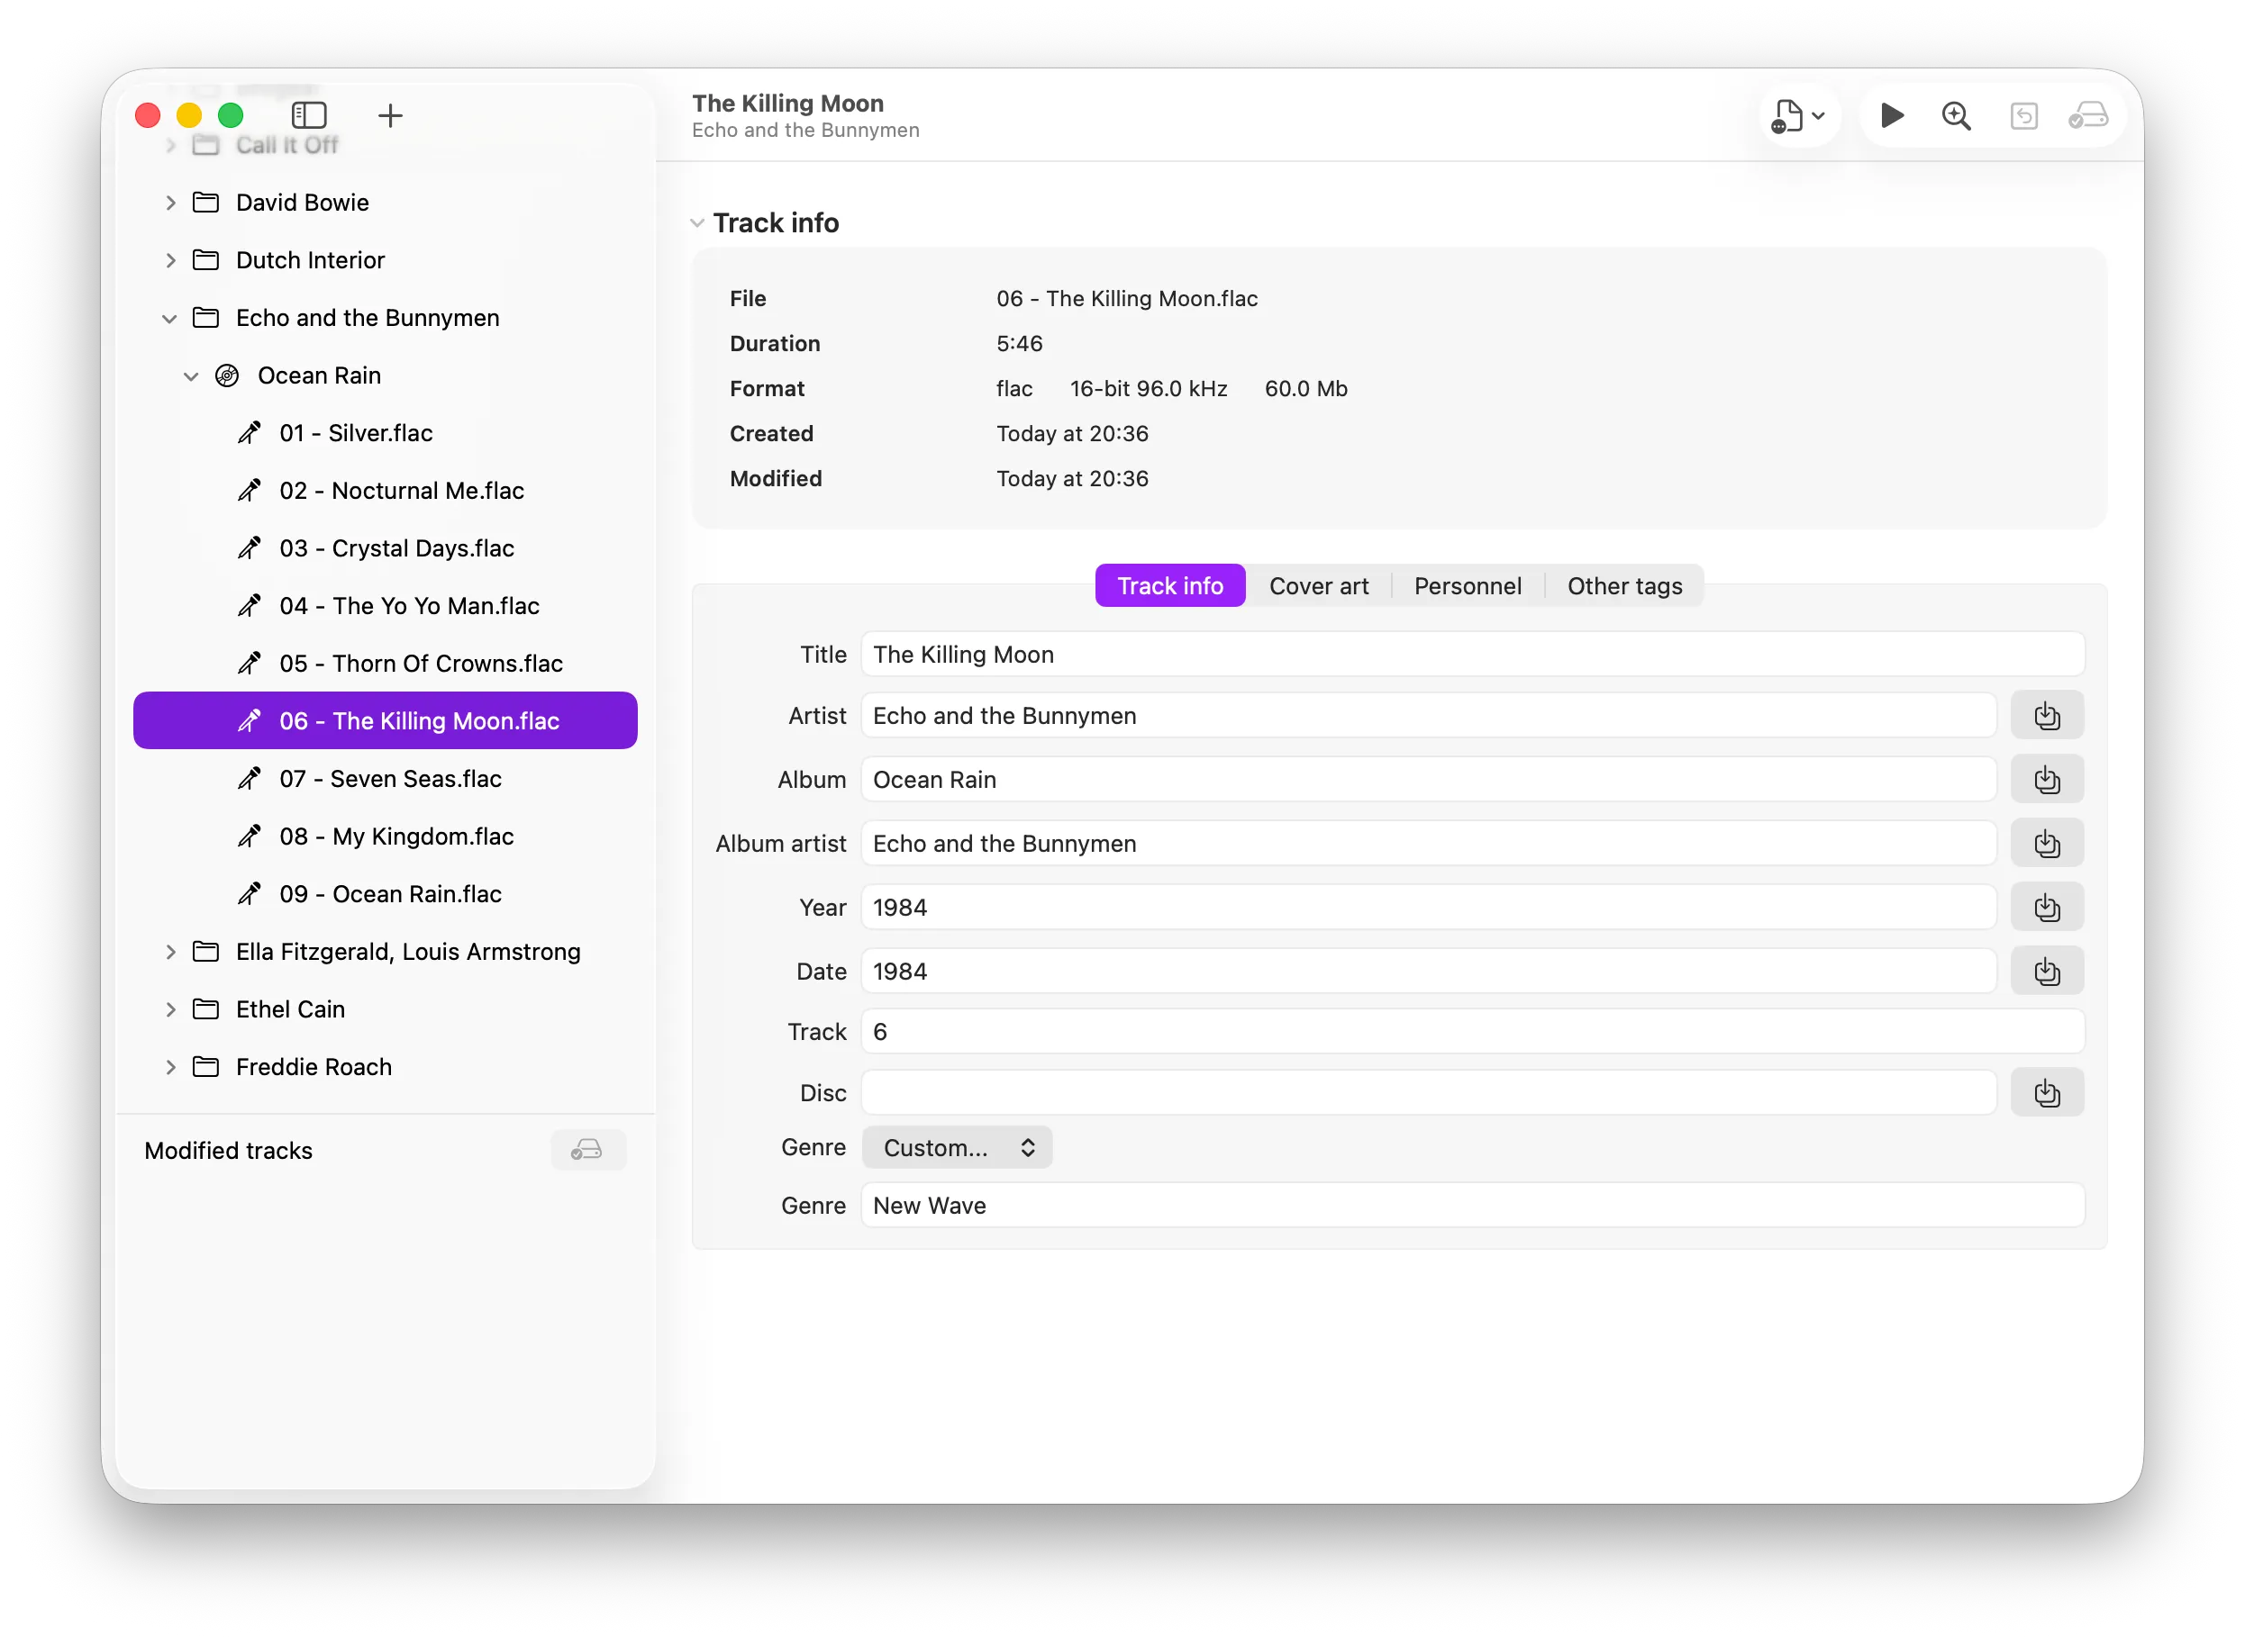
Task: Click save icon beside Modified tracks
Action: coord(587,1150)
